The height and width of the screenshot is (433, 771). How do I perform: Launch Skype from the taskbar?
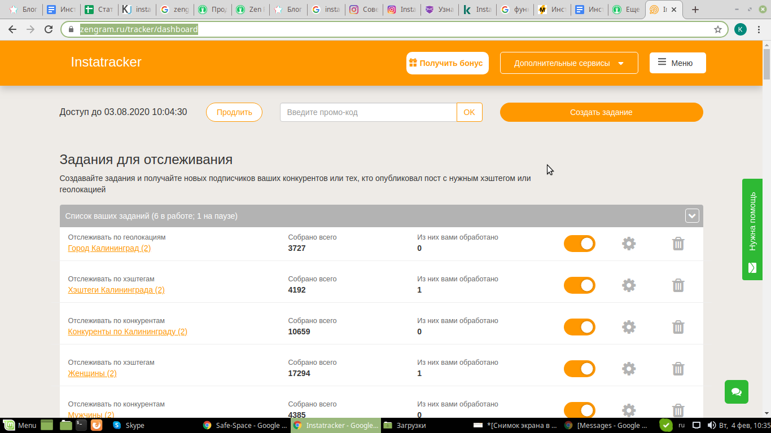pyautogui.click(x=129, y=425)
